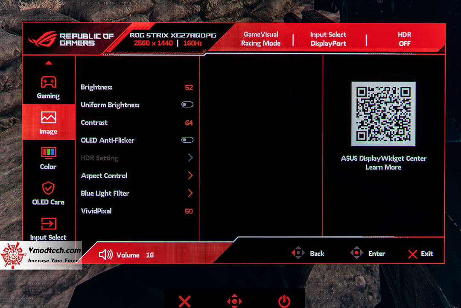Select the HDR Setting label
The image size is (461, 308).
pos(99,158)
